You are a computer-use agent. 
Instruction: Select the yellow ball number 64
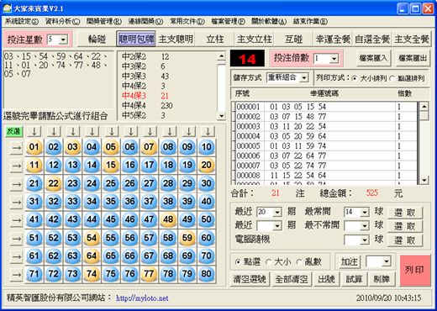point(92,256)
